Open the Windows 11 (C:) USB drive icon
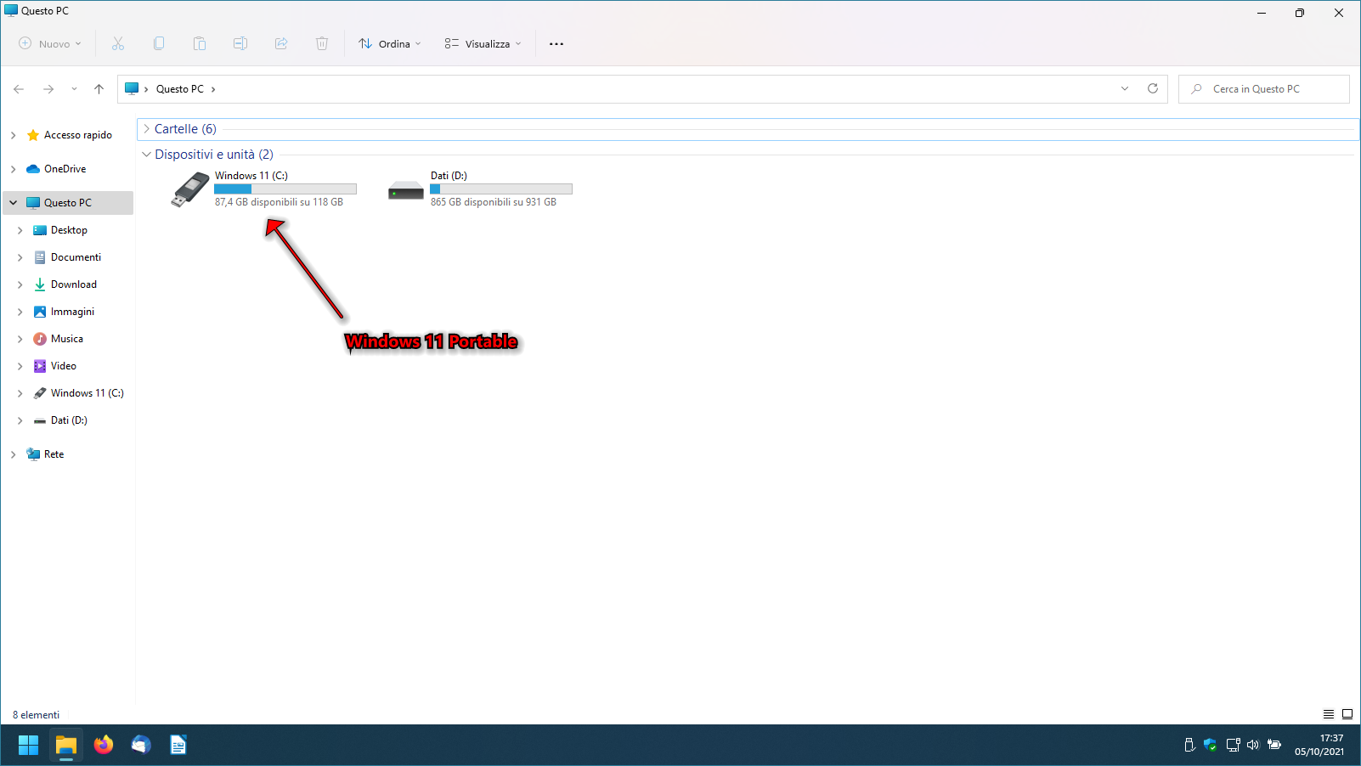 pos(190,189)
